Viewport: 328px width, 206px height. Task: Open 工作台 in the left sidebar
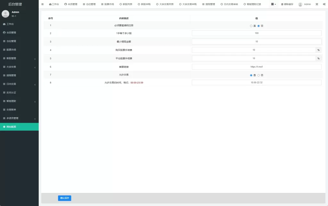click(19, 24)
